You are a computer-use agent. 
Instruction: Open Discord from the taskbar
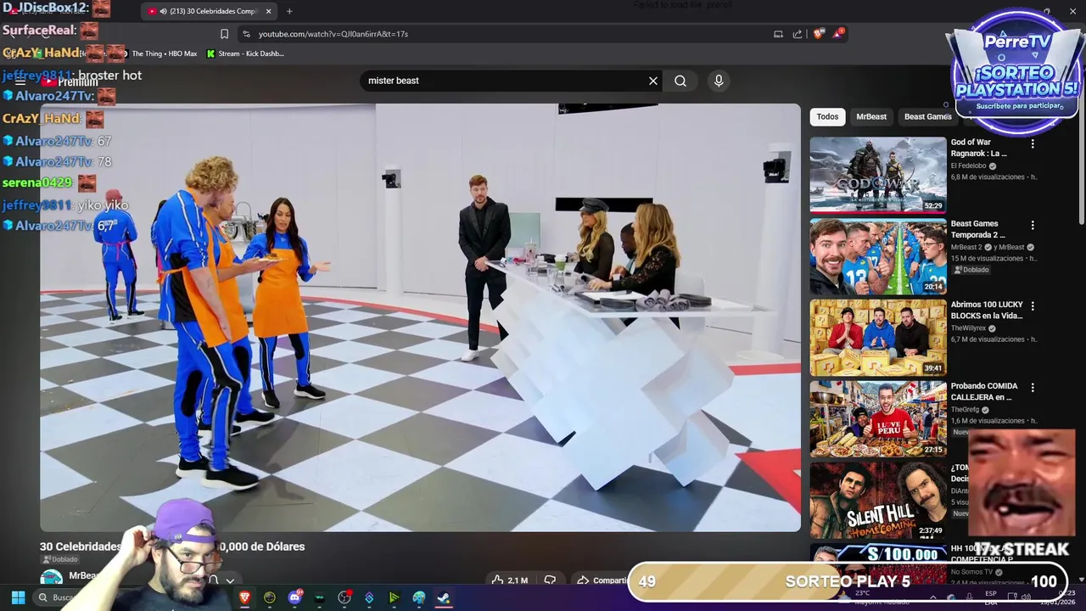[x=294, y=597]
